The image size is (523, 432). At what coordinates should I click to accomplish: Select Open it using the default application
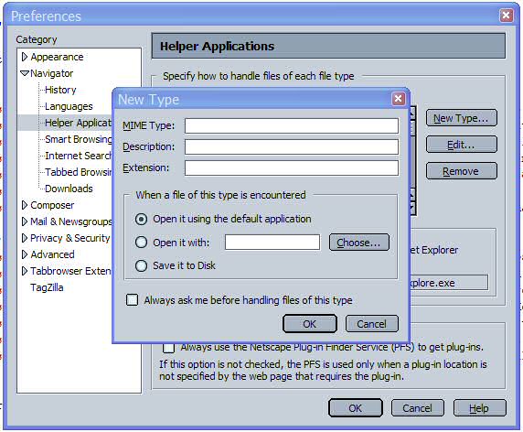pos(141,220)
